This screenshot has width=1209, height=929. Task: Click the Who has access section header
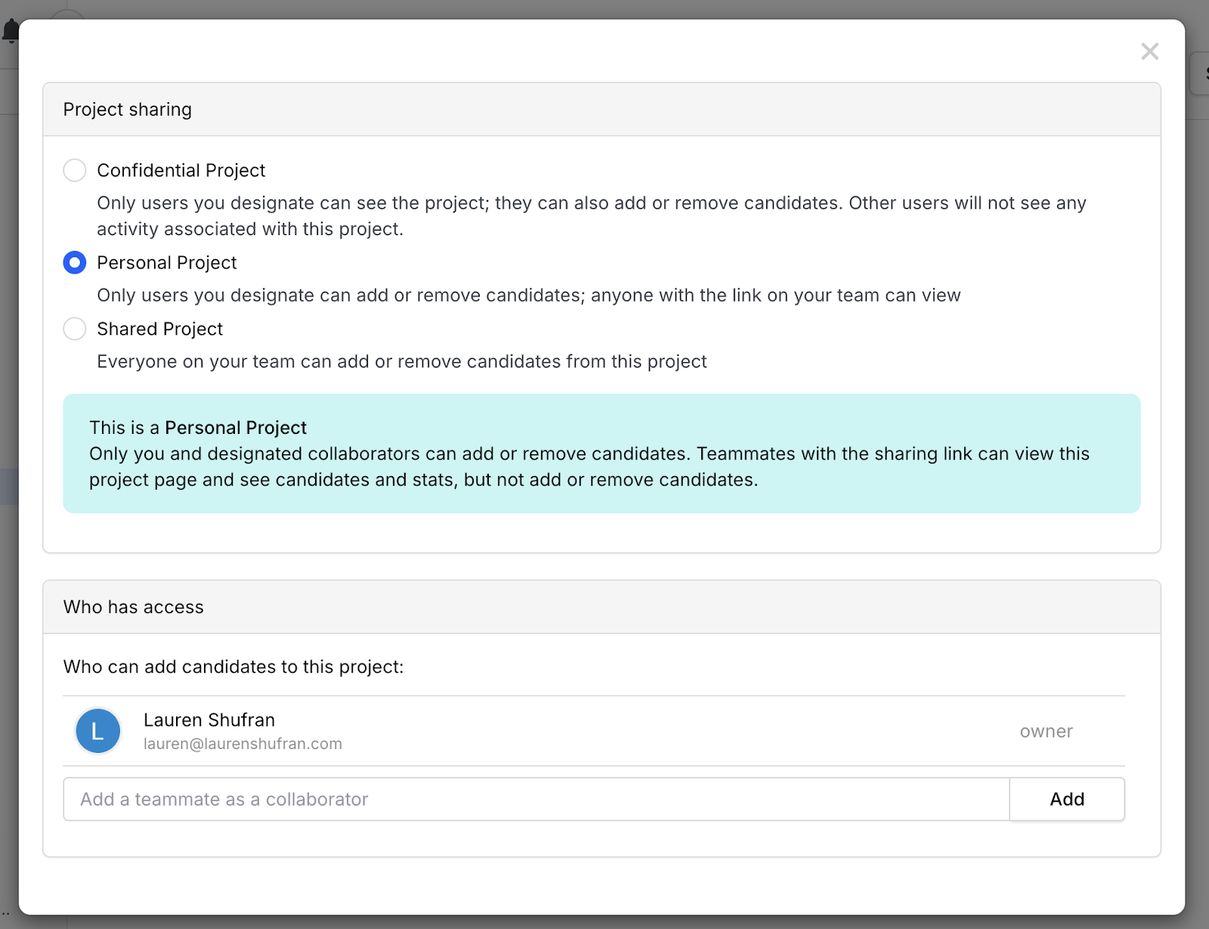tap(601, 607)
